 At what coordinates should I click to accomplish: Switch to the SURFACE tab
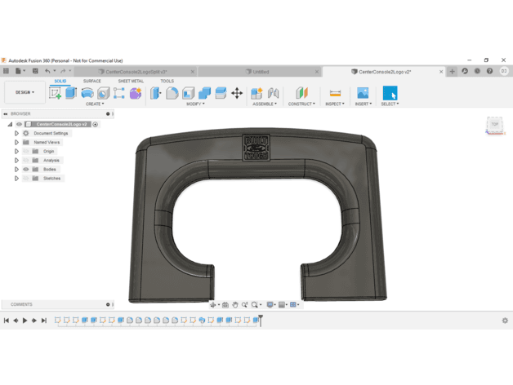[x=92, y=81]
